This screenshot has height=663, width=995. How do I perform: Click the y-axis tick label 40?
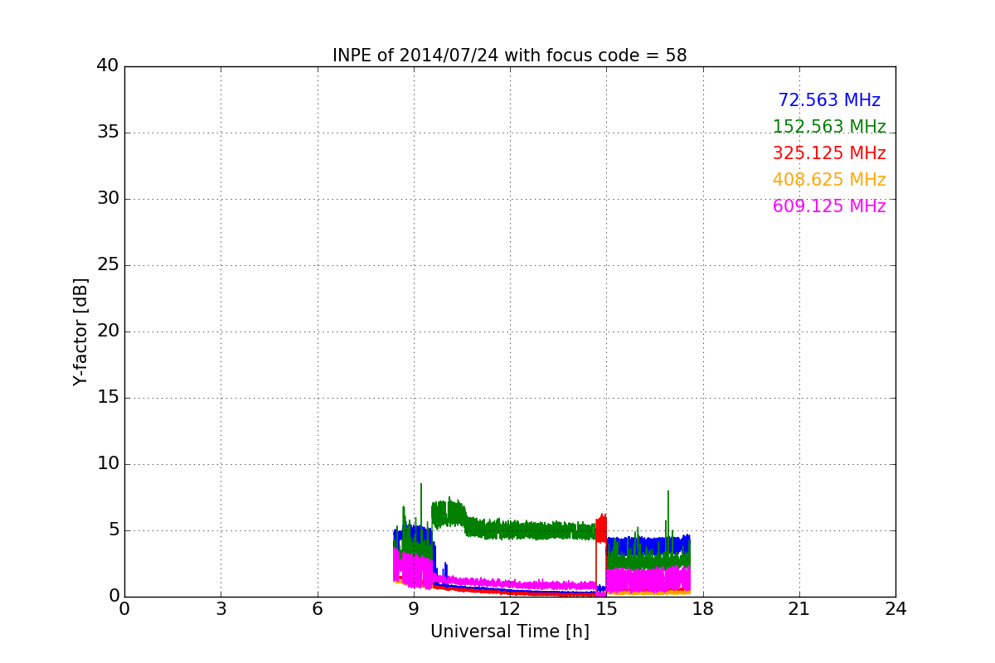tap(108, 66)
